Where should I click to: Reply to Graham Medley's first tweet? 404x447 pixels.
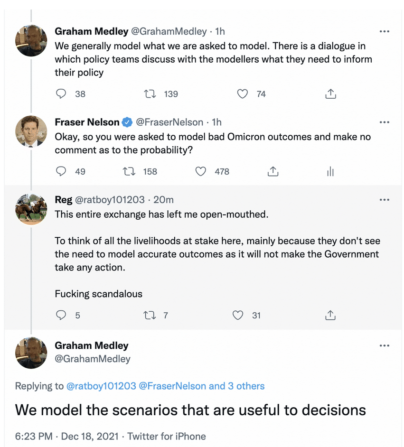pos(61,94)
